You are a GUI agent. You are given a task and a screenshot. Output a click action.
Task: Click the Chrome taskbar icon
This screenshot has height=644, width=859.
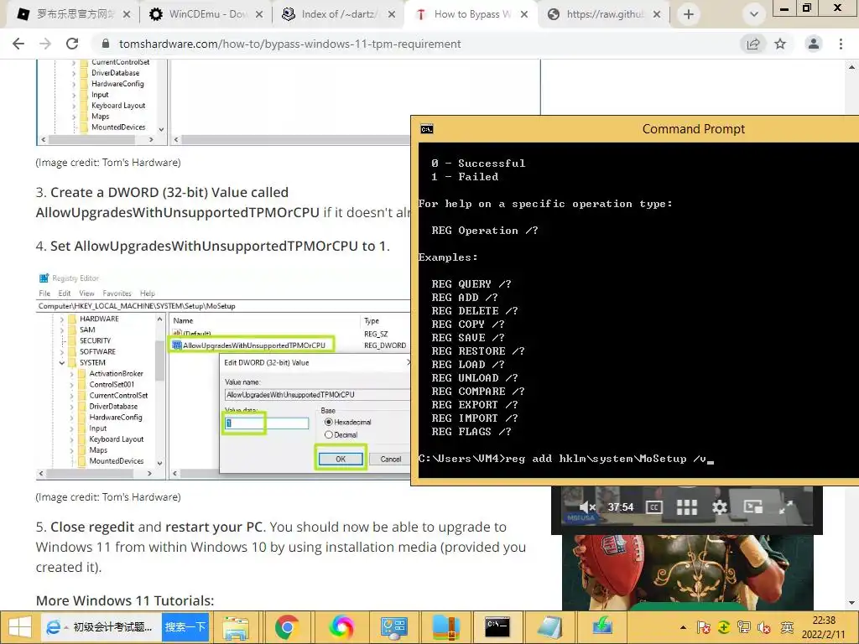287,627
